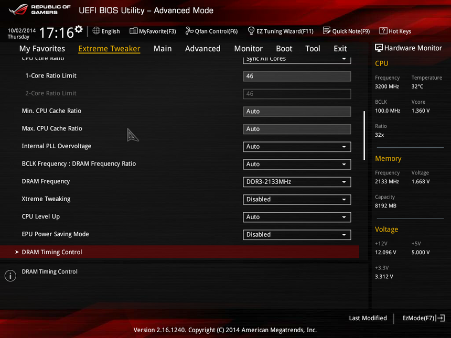Open the BCLK Frequency : DRAM Frequency Ratio dropdown
The width and height of the screenshot is (451, 338).
[x=297, y=165]
